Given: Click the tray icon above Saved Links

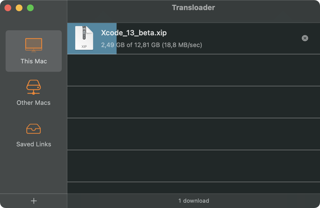Looking at the screenshot, I should 33,129.
